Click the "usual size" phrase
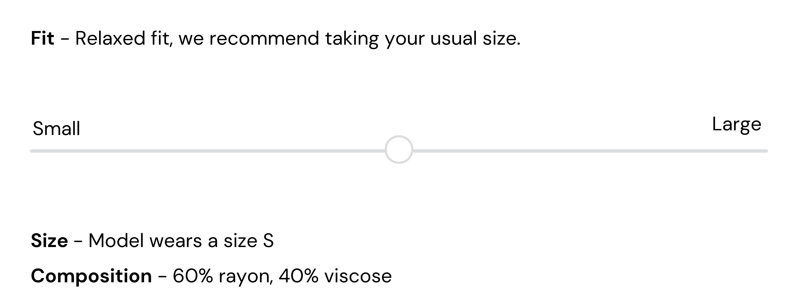Image resolution: width=798 pixels, height=299 pixels. pyautogui.click(x=475, y=38)
